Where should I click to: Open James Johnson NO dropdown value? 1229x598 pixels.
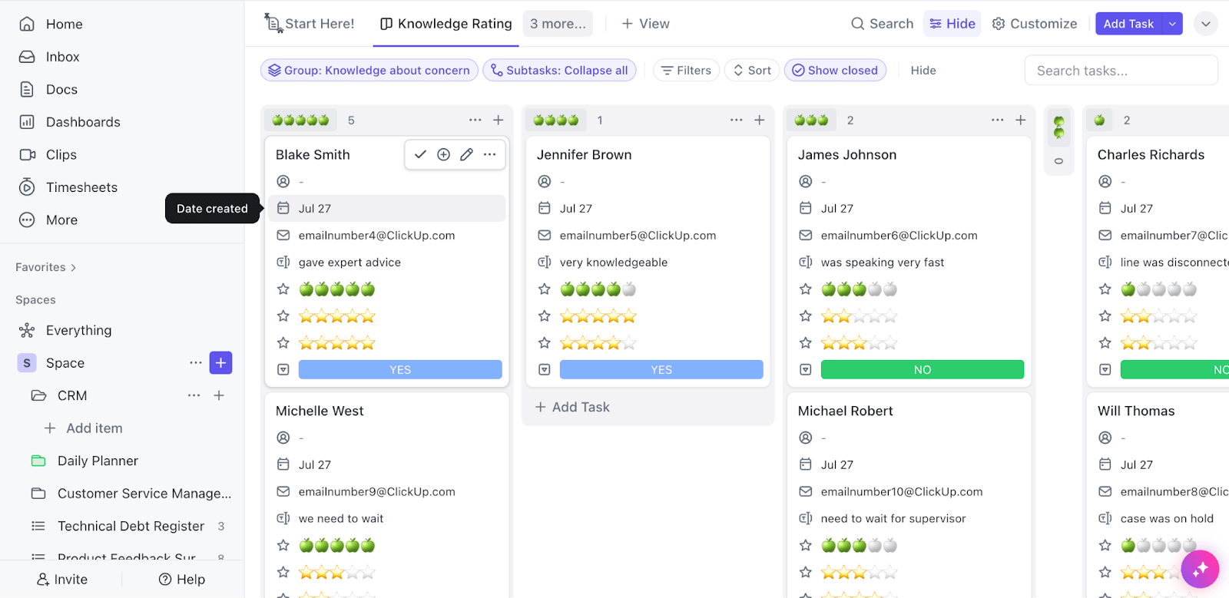click(923, 369)
